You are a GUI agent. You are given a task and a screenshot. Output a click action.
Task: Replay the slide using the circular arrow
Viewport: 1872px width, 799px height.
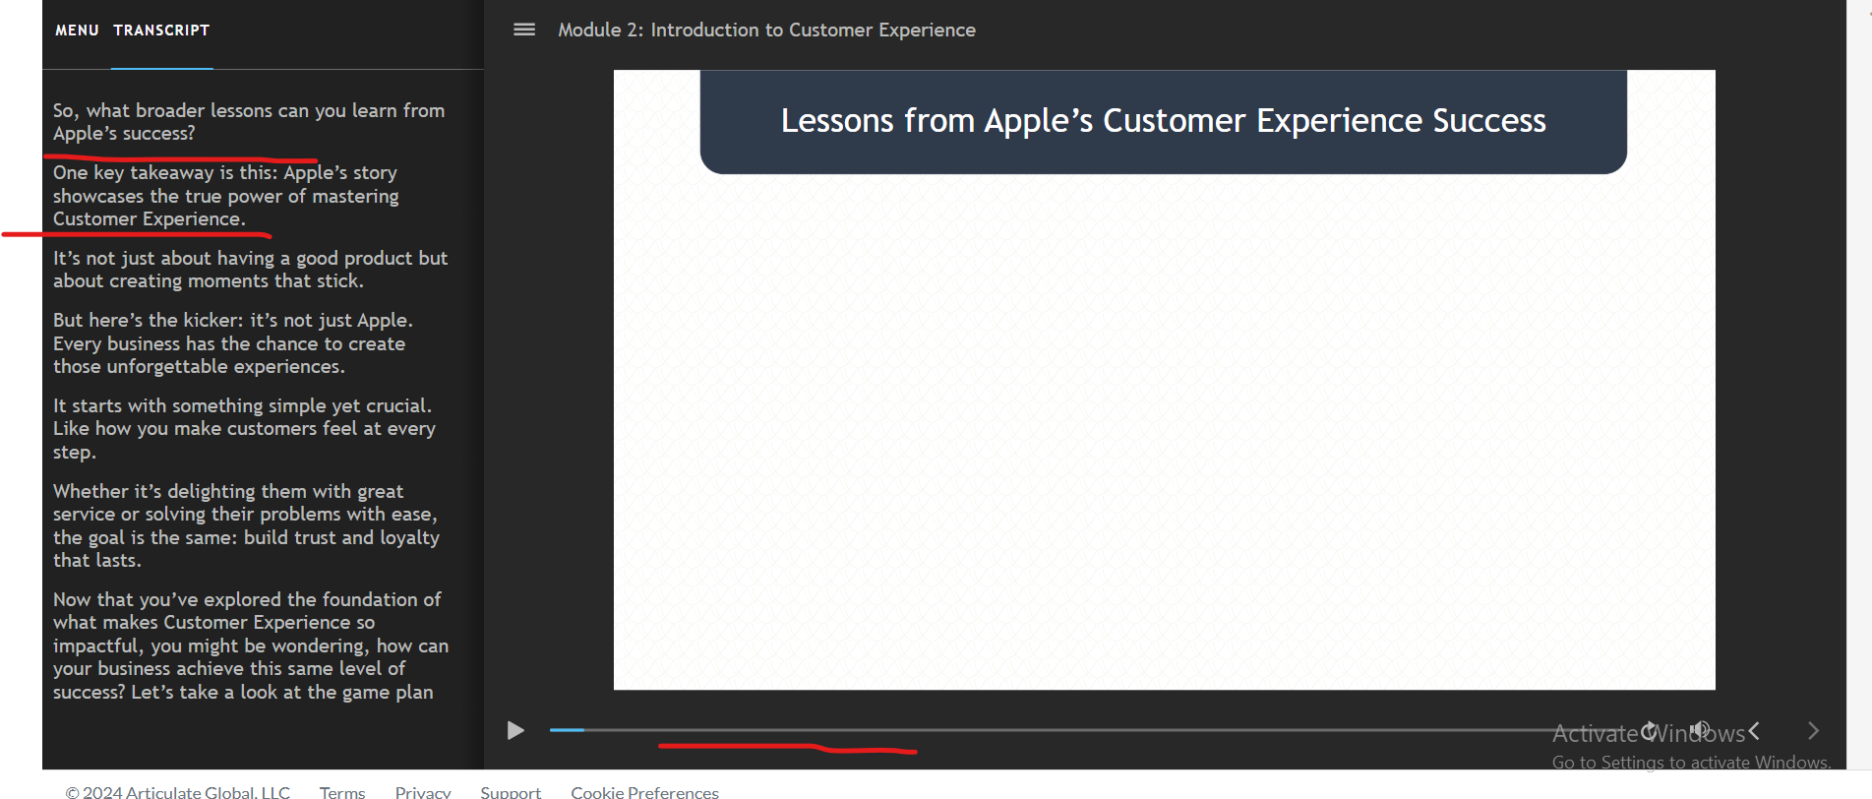[1649, 730]
